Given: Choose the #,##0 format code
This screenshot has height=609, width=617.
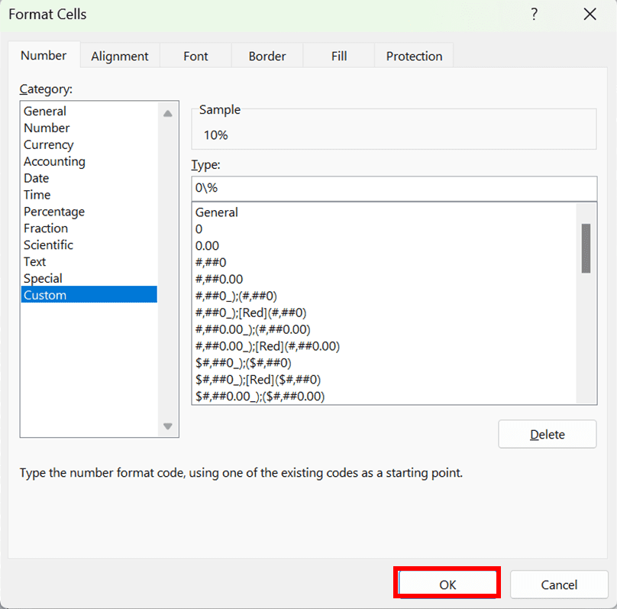Looking at the screenshot, I should [x=385, y=263].
